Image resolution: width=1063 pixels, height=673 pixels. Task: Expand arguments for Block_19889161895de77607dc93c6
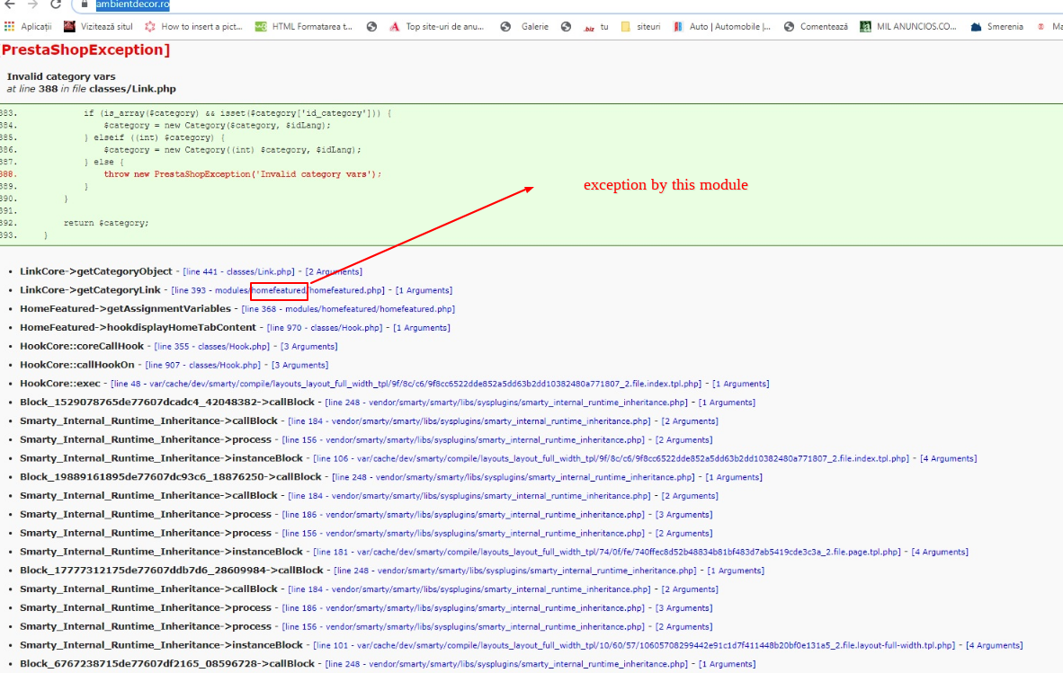tap(734, 477)
